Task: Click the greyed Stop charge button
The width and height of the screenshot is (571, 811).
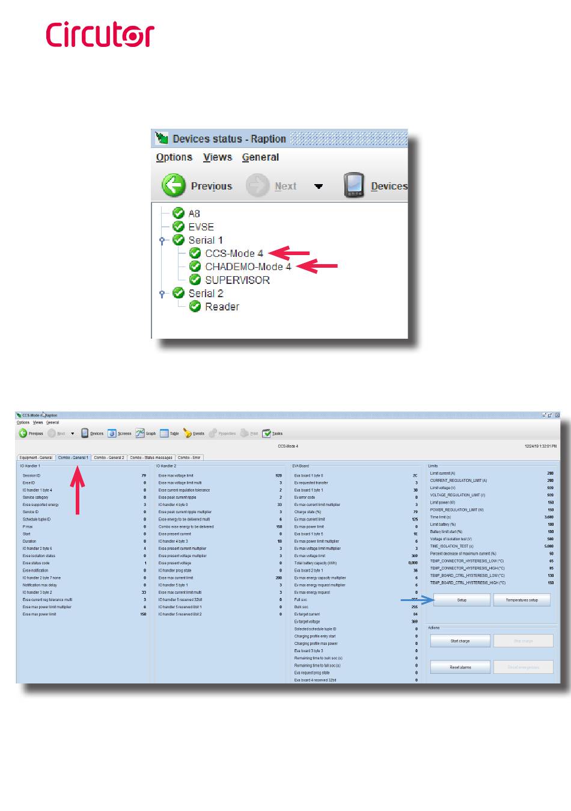Action: [x=524, y=641]
